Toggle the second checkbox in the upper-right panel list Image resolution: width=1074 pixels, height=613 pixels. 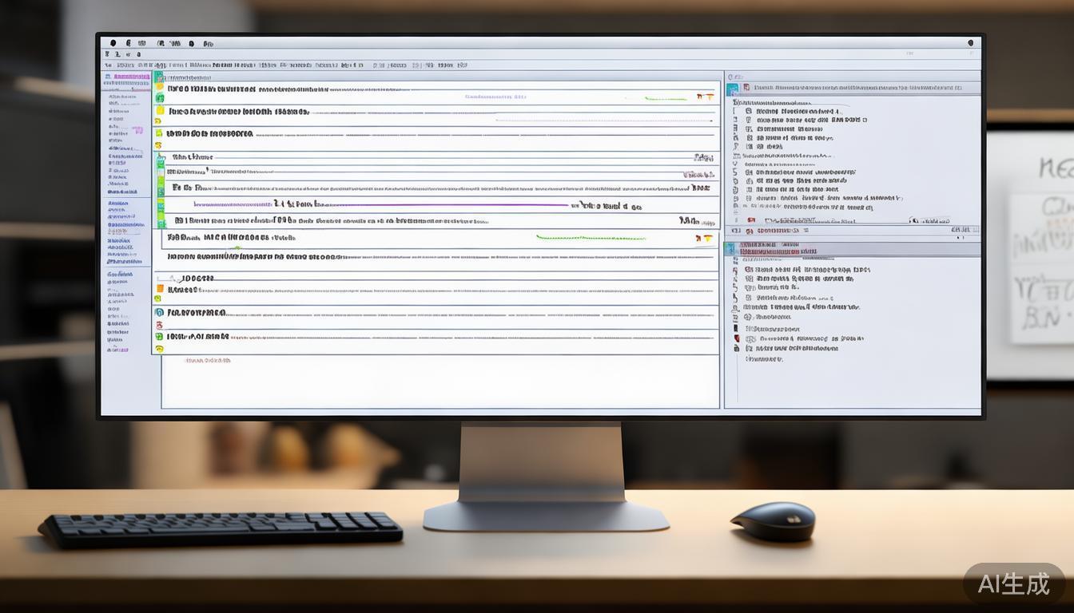pos(749,121)
